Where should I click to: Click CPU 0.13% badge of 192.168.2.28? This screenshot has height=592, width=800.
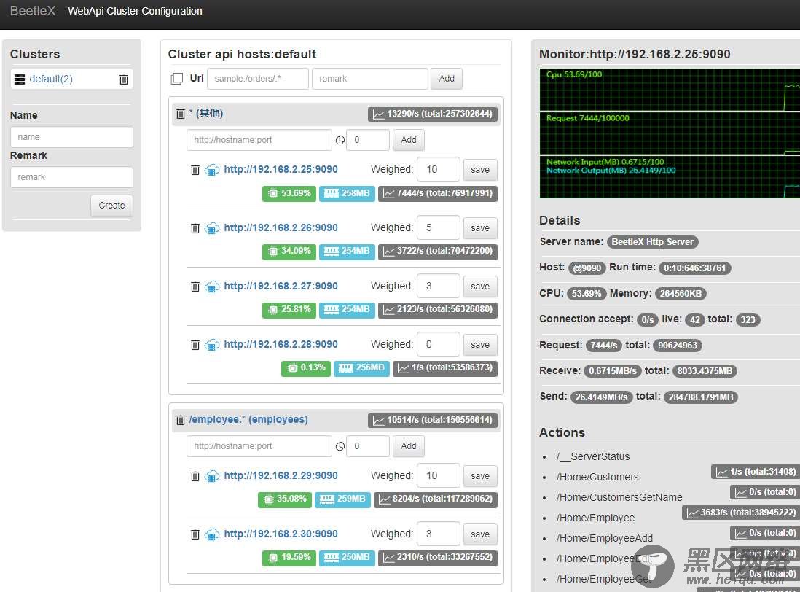click(x=306, y=367)
